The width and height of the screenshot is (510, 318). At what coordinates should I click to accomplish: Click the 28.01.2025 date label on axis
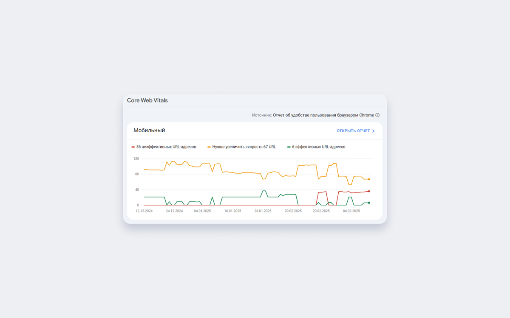pos(263,211)
